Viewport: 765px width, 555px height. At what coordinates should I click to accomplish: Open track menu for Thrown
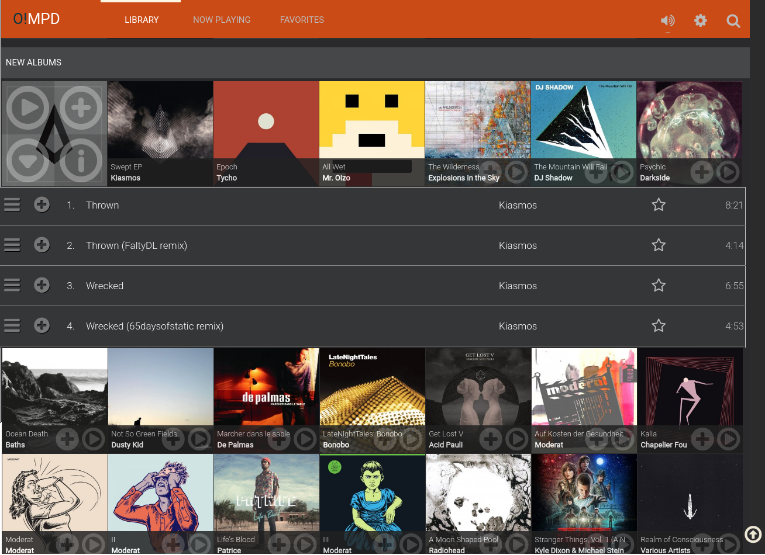point(12,204)
